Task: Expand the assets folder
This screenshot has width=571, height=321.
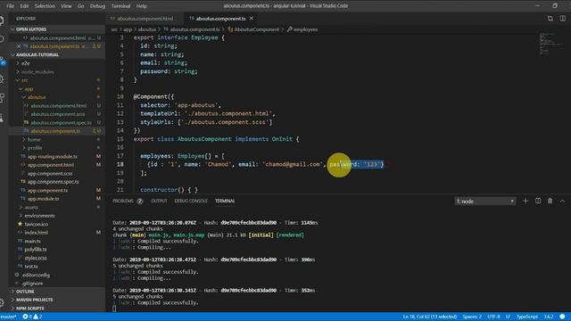Action: (31, 207)
